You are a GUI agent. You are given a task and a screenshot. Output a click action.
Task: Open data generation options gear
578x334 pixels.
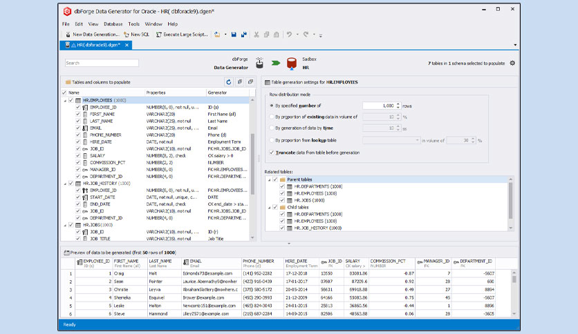point(512,63)
